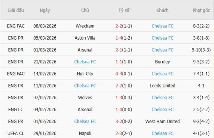
Task: Click the Giải đấu column header
Action: [x=16, y=11]
